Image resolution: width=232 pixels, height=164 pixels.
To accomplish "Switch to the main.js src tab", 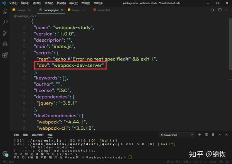I will (76, 10).
